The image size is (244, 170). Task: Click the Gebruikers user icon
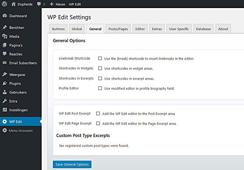point(4,92)
